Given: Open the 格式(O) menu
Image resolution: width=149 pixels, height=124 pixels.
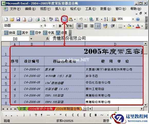Looking at the screenshot, I should [76, 9].
